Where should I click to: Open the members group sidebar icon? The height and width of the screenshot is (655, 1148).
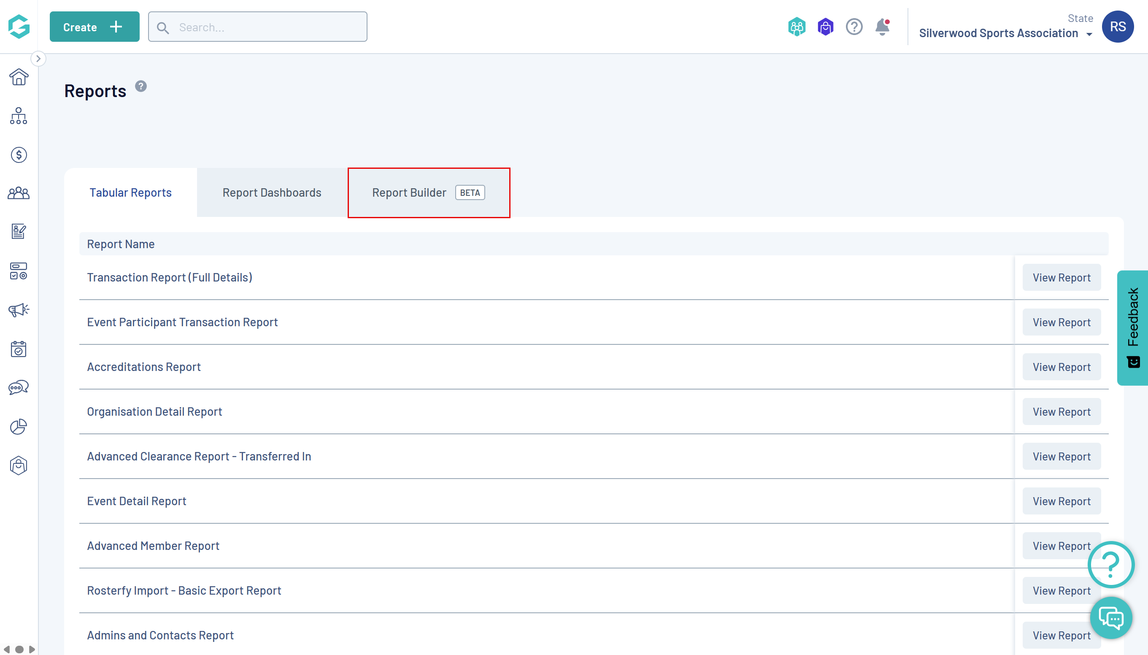click(x=19, y=193)
